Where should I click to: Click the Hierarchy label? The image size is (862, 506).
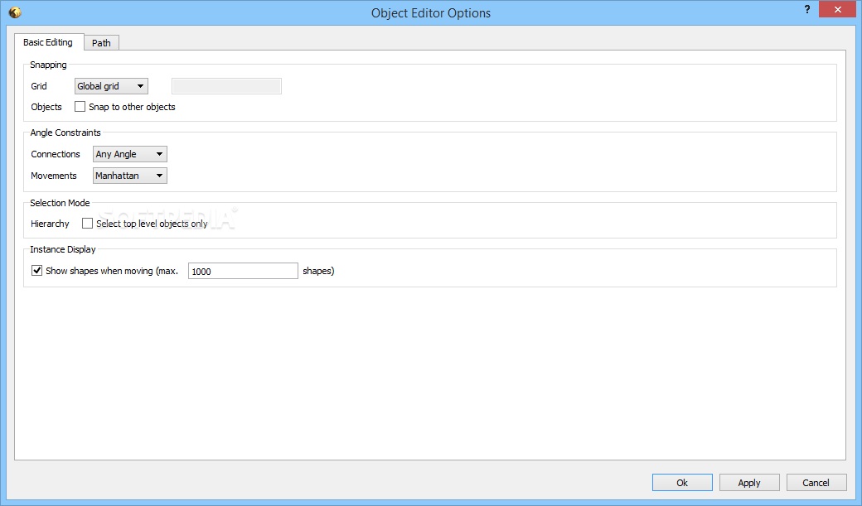50,224
